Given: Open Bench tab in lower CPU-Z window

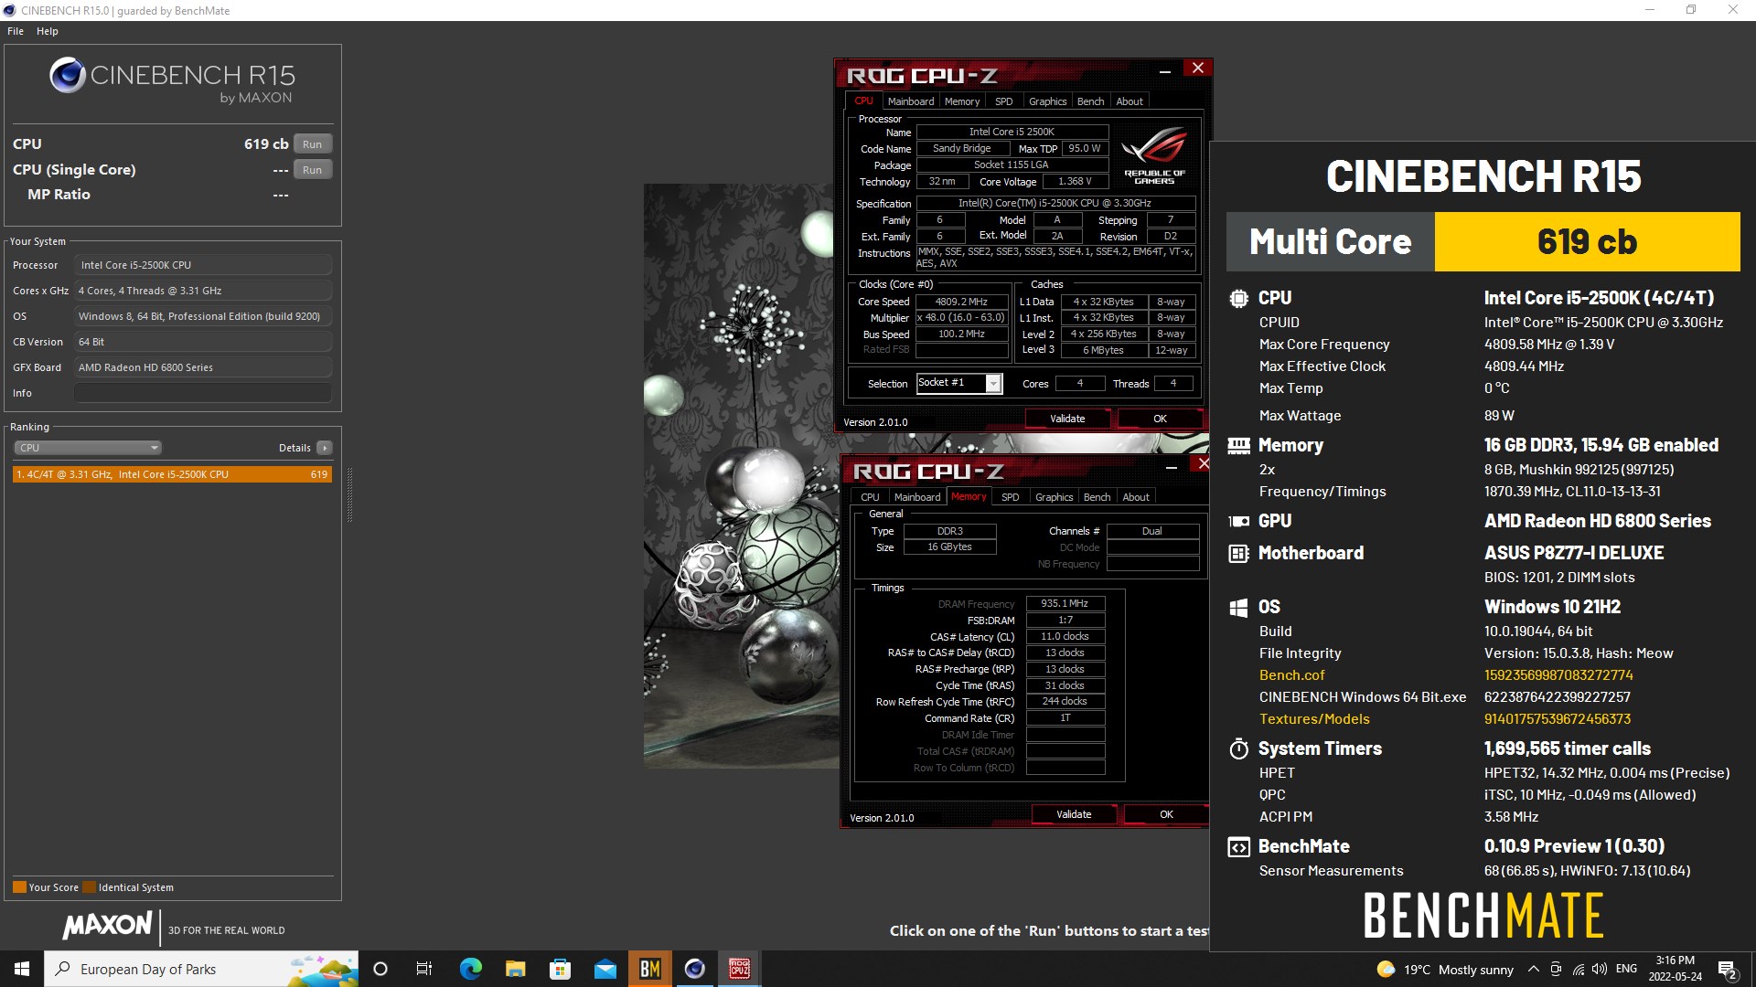Looking at the screenshot, I should click(1097, 497).
